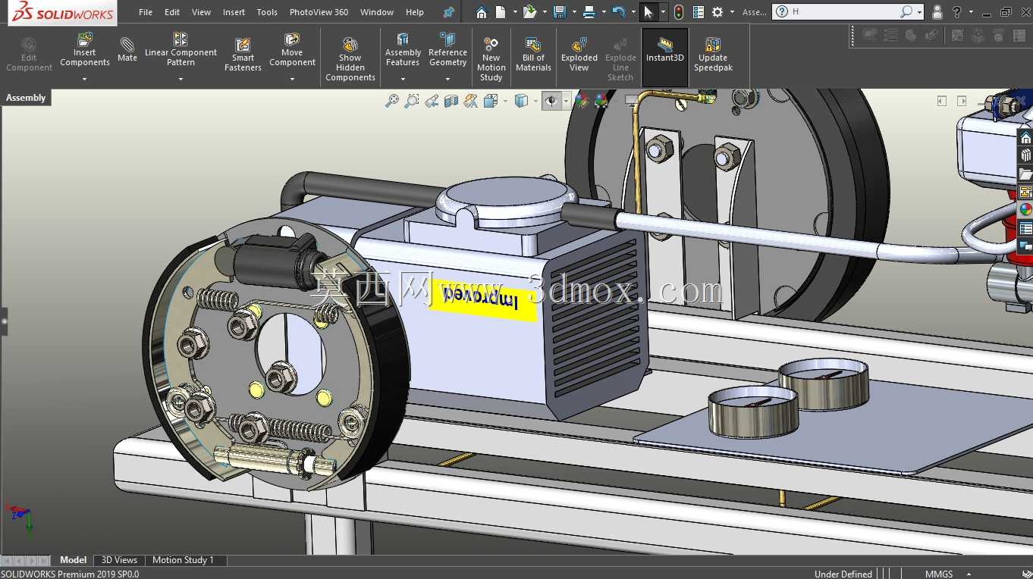Open the Tools menu
The height and width of the screenshot is (579, 1033).
pos(267,12)
